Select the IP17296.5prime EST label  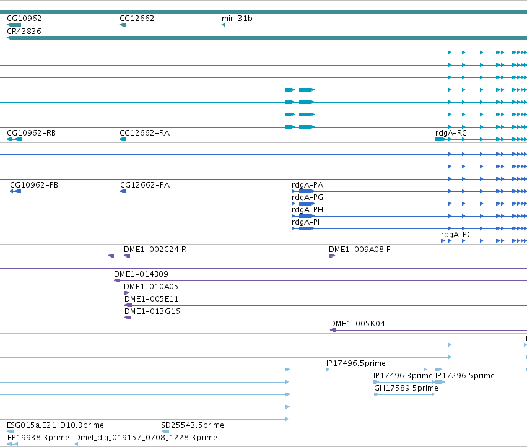tap(465, 376)
